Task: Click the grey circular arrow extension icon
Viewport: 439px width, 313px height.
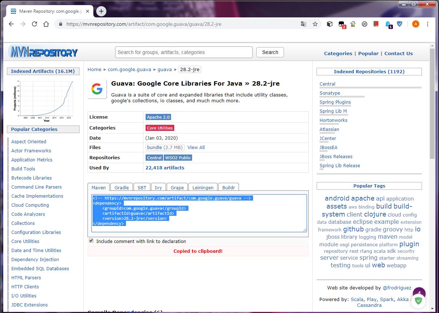Action: 365,24
